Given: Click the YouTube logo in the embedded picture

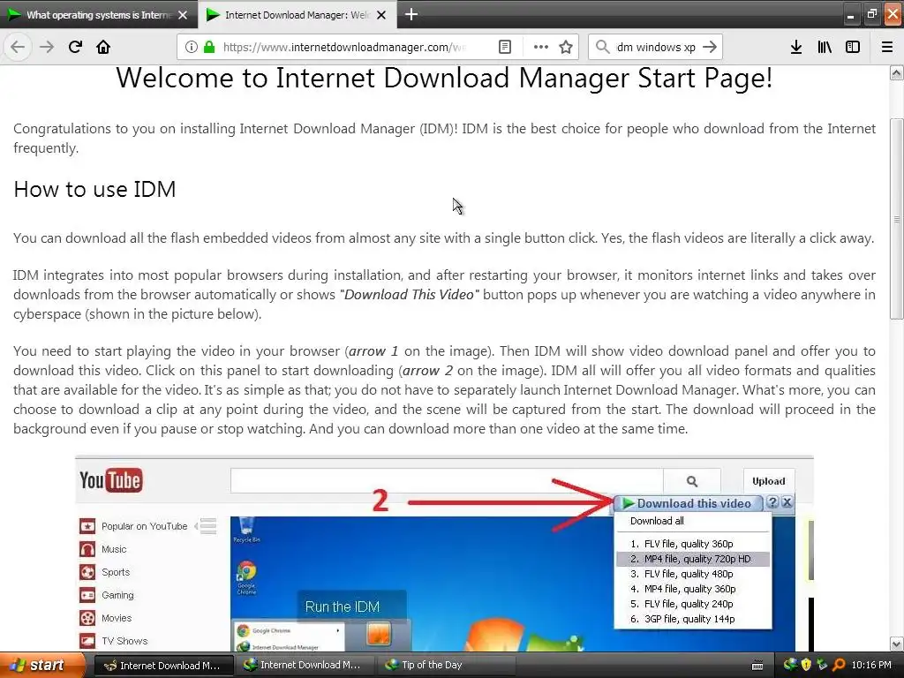Looking at the screenshot, I should point(110,480).
